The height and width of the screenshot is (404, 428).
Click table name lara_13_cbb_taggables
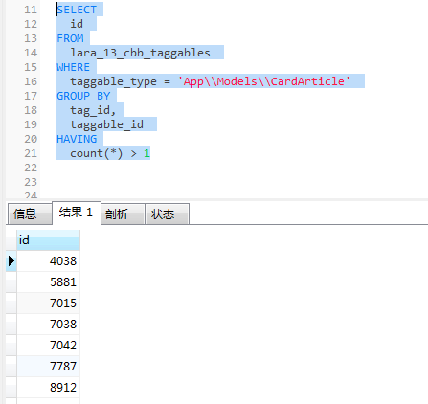tap(140, 53)
